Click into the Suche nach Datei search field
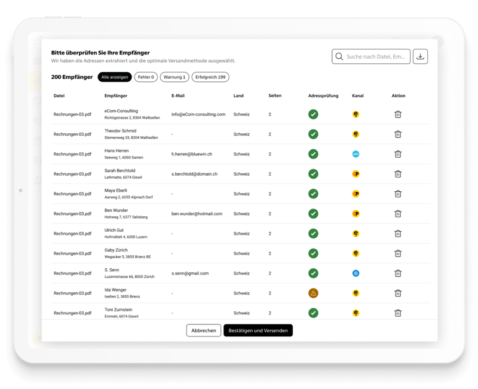Screen dimensions: 478x389 click(373, 56)
